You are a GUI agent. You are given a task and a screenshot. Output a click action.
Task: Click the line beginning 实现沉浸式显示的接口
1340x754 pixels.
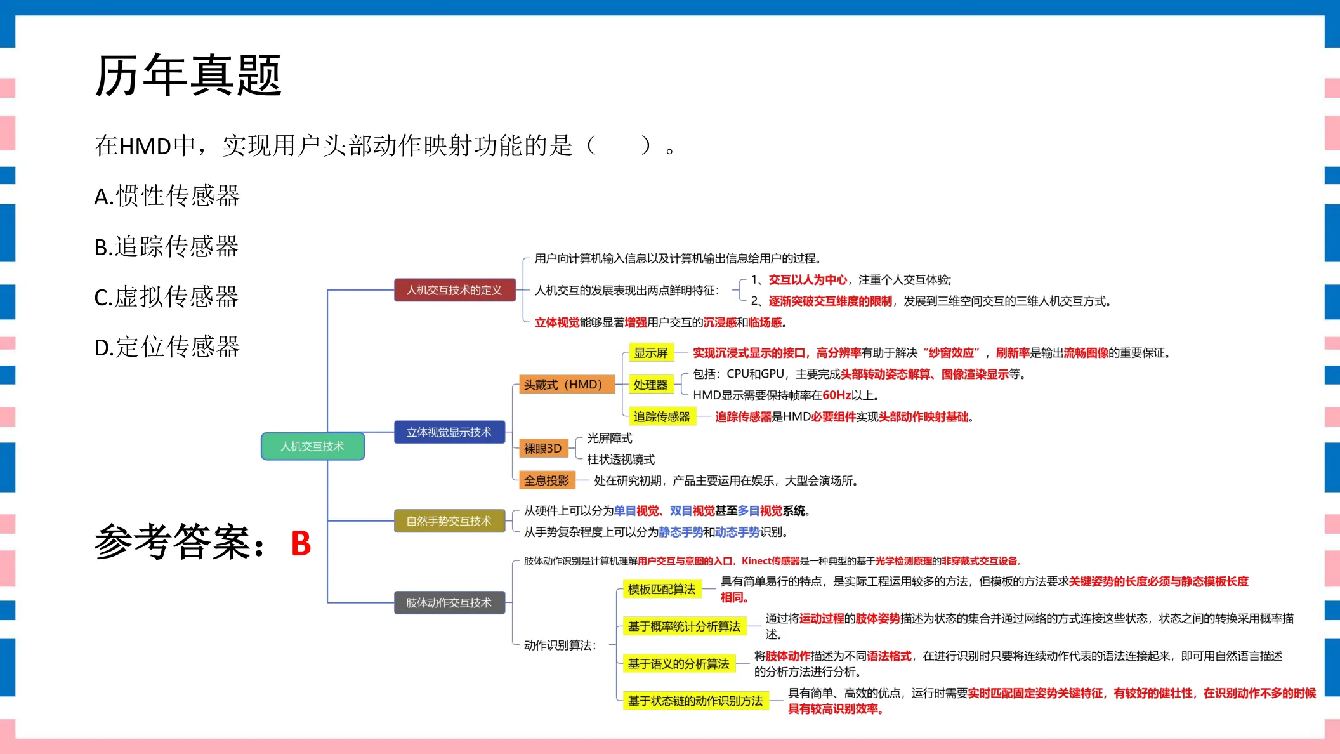pos(932,353)
